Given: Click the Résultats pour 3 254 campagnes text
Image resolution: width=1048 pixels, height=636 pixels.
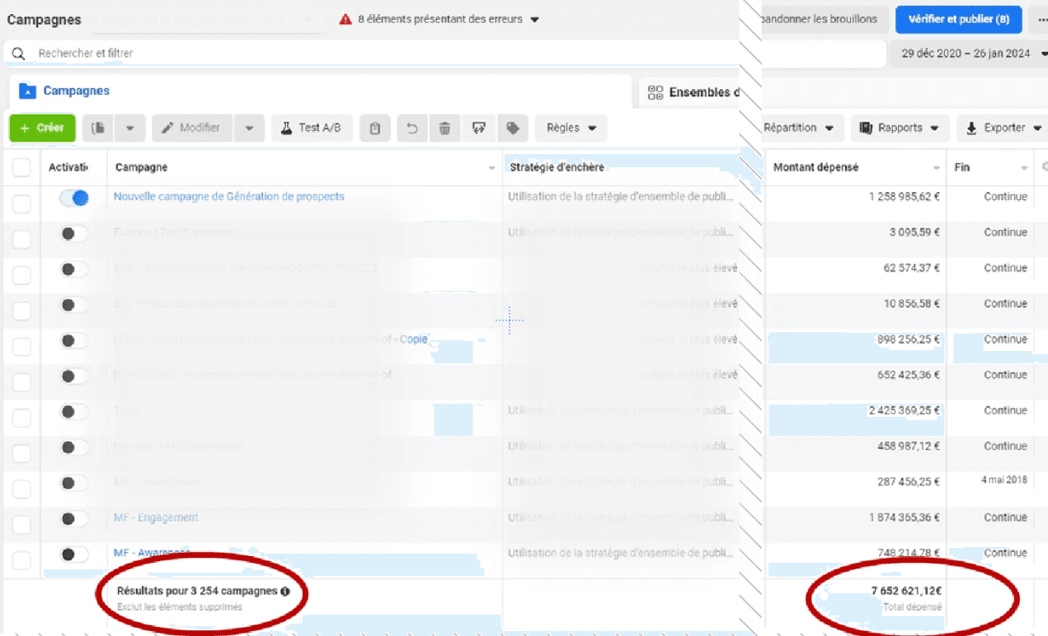Looking at the screenshot, I should pos(197,591).
